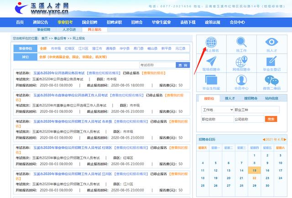This screenshot has height=198, width=292.
Task: Filter 事业单位 by 全部
Action: [43, 48]
